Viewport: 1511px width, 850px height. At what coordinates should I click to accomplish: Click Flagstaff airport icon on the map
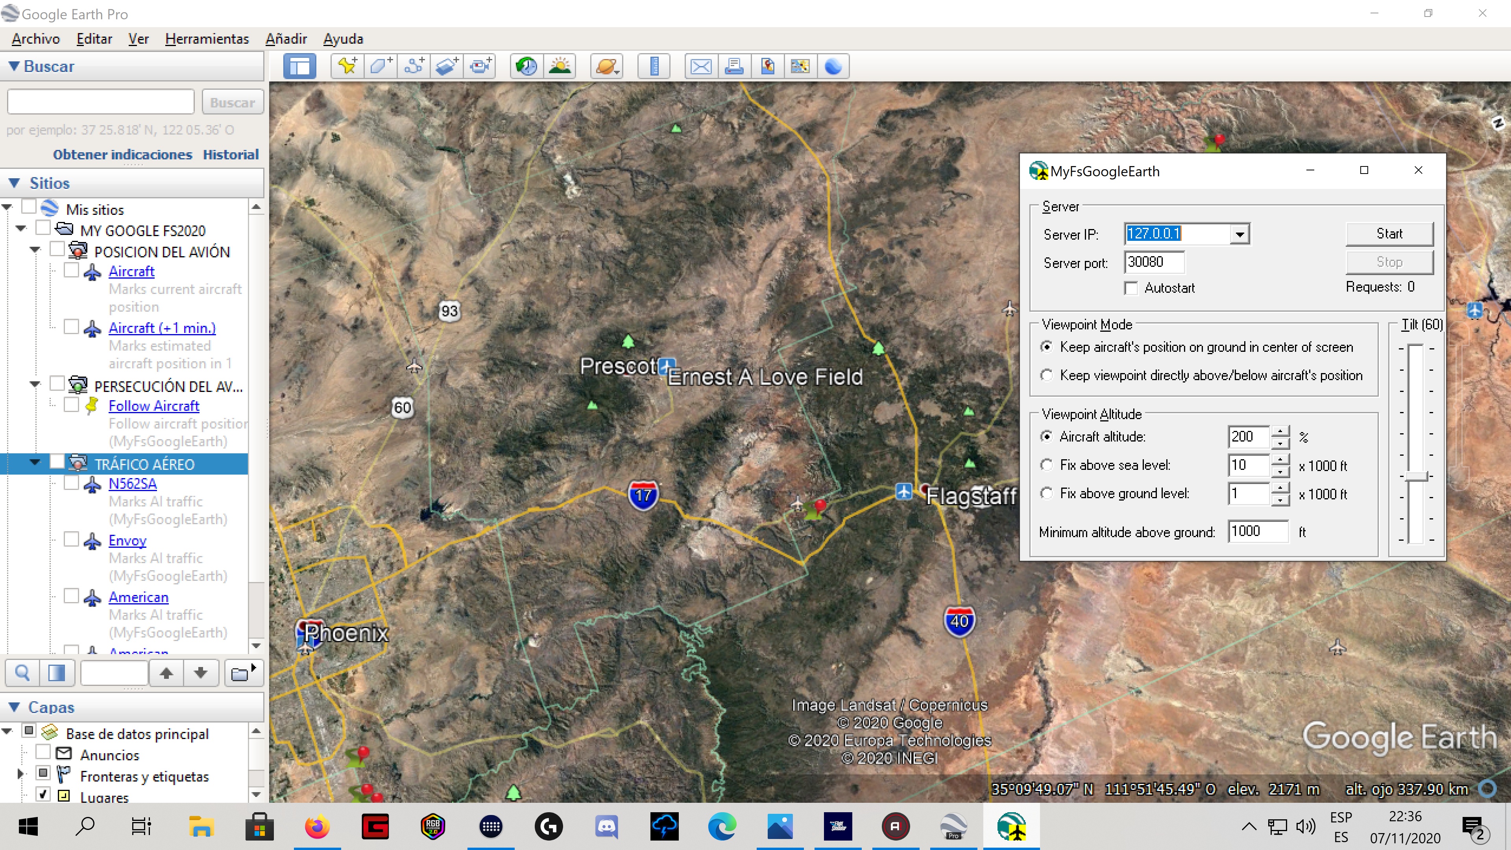click(x=904, y=491)
